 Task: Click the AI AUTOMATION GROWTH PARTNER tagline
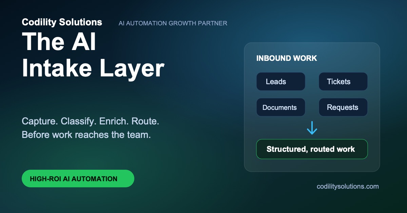[x=173, y=23]
